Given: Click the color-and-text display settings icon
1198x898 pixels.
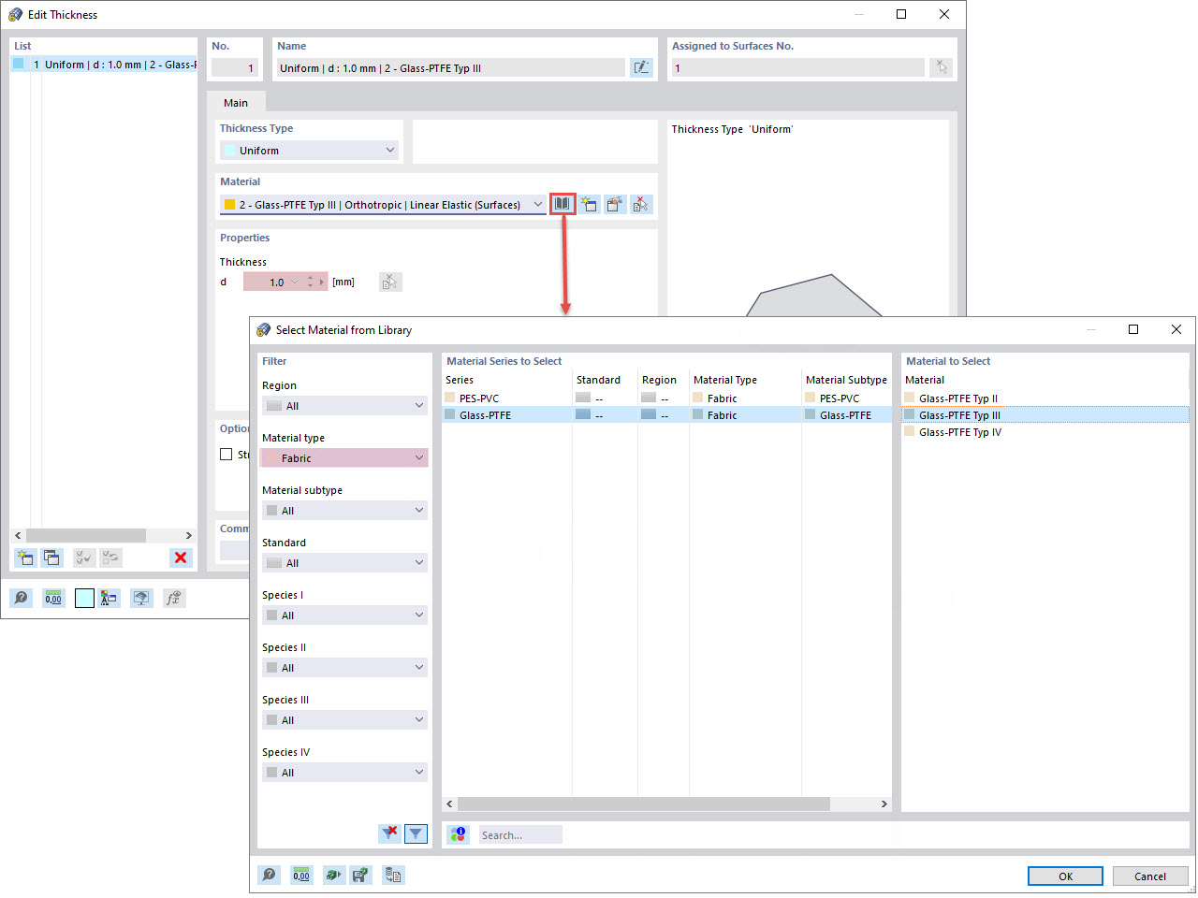Looking at the screenshot, I should (110, 598).
